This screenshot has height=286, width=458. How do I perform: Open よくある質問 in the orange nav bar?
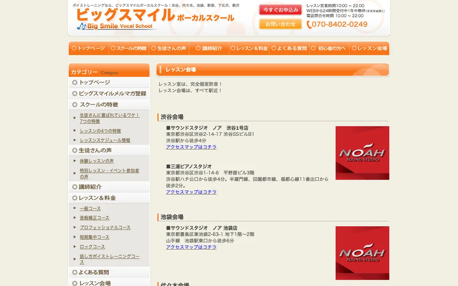pyautogui.click(x=289, y=48)
